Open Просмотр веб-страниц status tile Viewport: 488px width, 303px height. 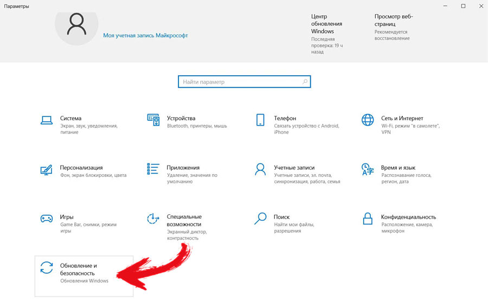pos(394,27)
